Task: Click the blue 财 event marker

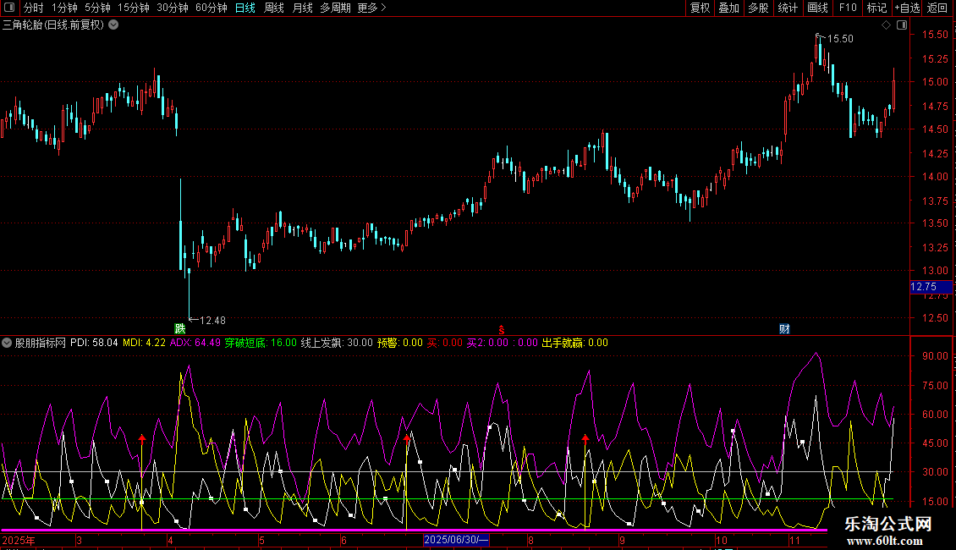Action: click(784, 328)
